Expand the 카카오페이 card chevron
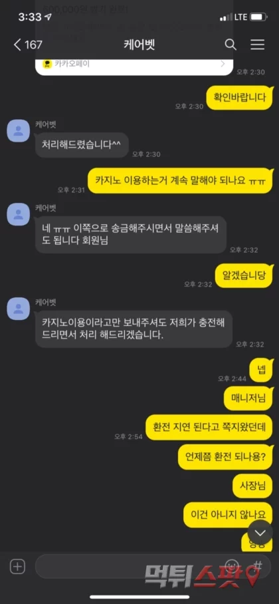 [223, 64]
